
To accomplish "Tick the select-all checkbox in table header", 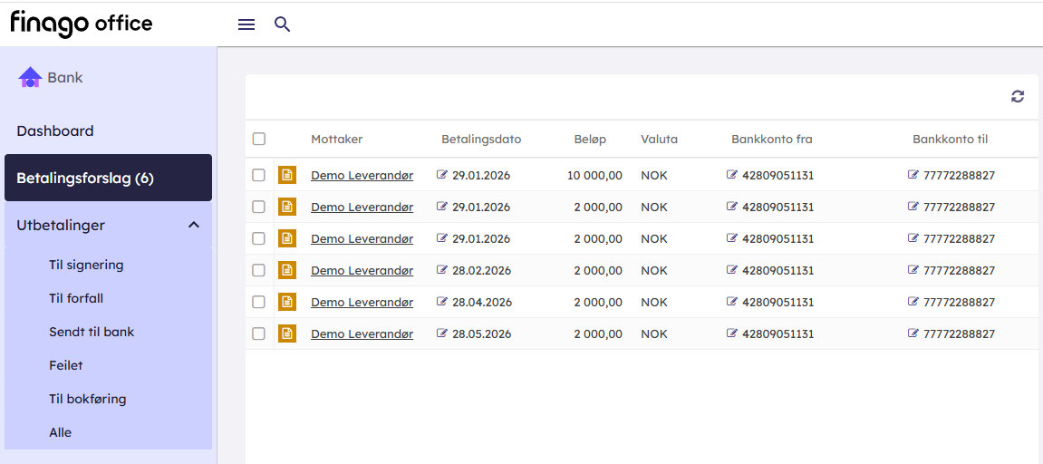I will point(259,139).
